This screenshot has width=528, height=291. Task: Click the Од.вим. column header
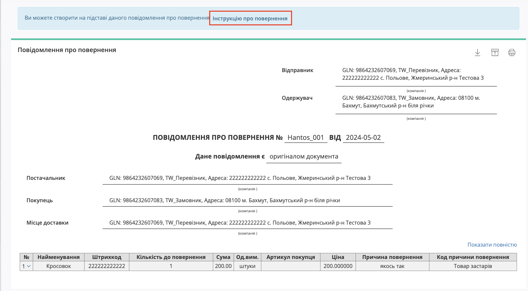point(247,257)
